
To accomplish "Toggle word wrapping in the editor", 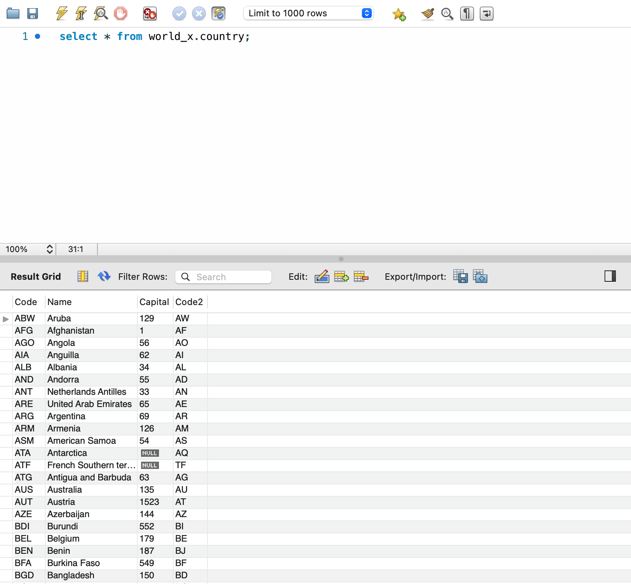I will 486,13.
